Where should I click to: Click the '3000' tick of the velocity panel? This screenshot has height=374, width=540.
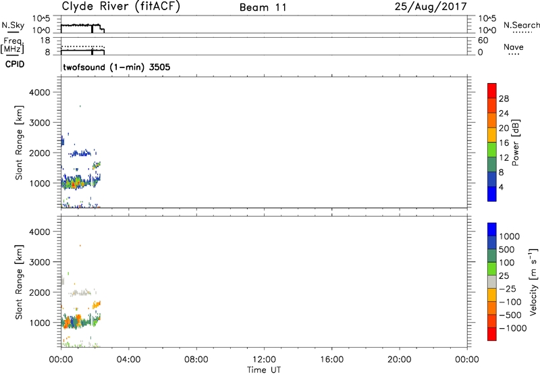[39, 262]
